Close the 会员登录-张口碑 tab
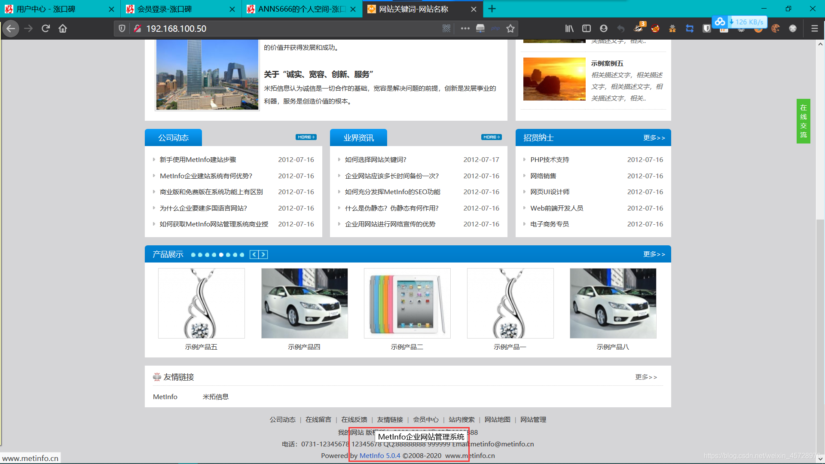The image size is (825, 464). [232, 9]
